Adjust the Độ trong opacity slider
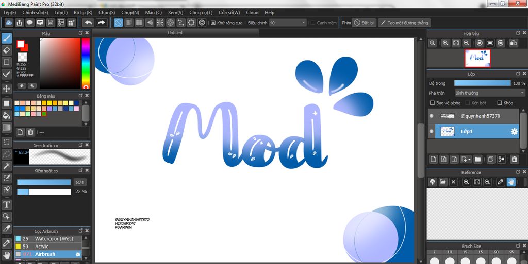 click(482, 83)
